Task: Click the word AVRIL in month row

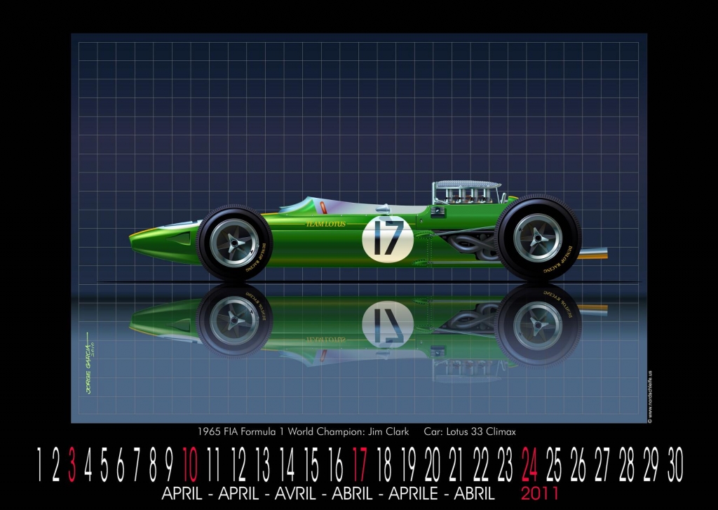Action: (295, 494)
